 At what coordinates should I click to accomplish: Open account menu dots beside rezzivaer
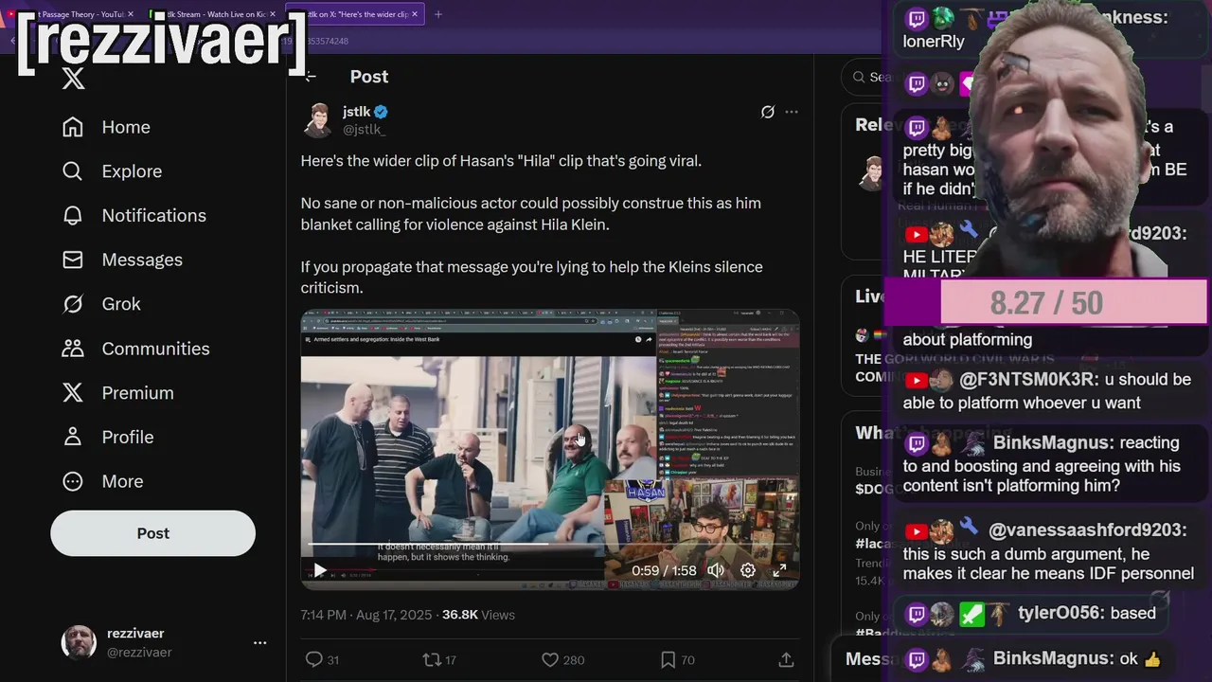tap(260, 643)
